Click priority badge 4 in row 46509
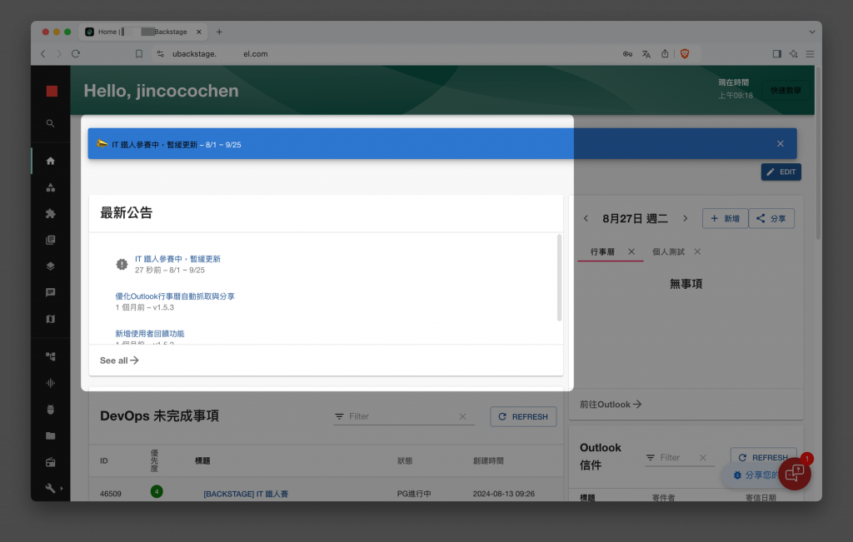The image size is (853, 542). (157, 491)
